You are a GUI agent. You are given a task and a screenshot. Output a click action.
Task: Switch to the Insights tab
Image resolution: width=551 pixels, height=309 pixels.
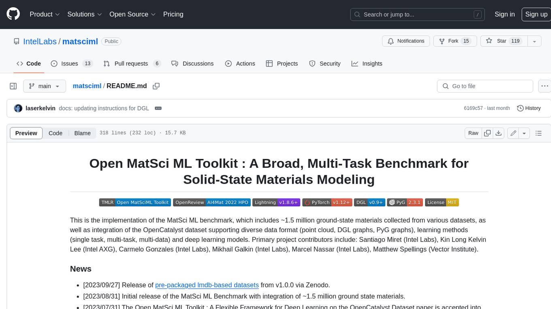(x=367, y=63)
